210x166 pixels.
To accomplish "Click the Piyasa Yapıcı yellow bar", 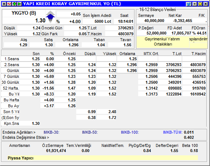I will click(103, 158).
